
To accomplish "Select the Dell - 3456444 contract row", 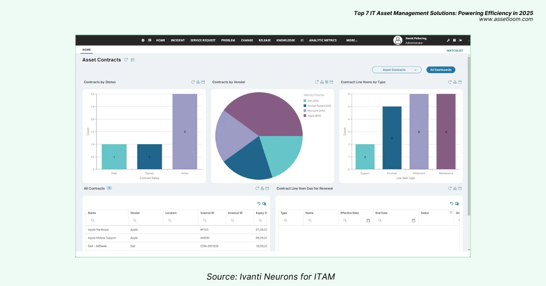I will (177, 246).
